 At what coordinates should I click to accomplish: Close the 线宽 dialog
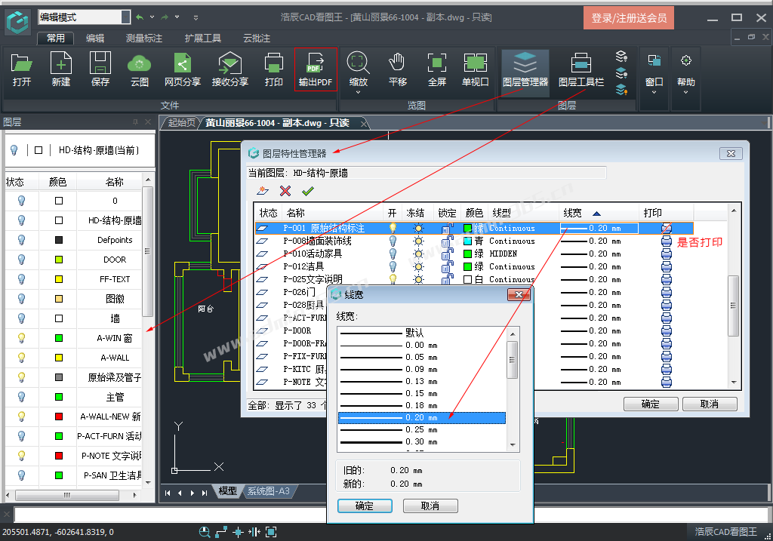519,294
